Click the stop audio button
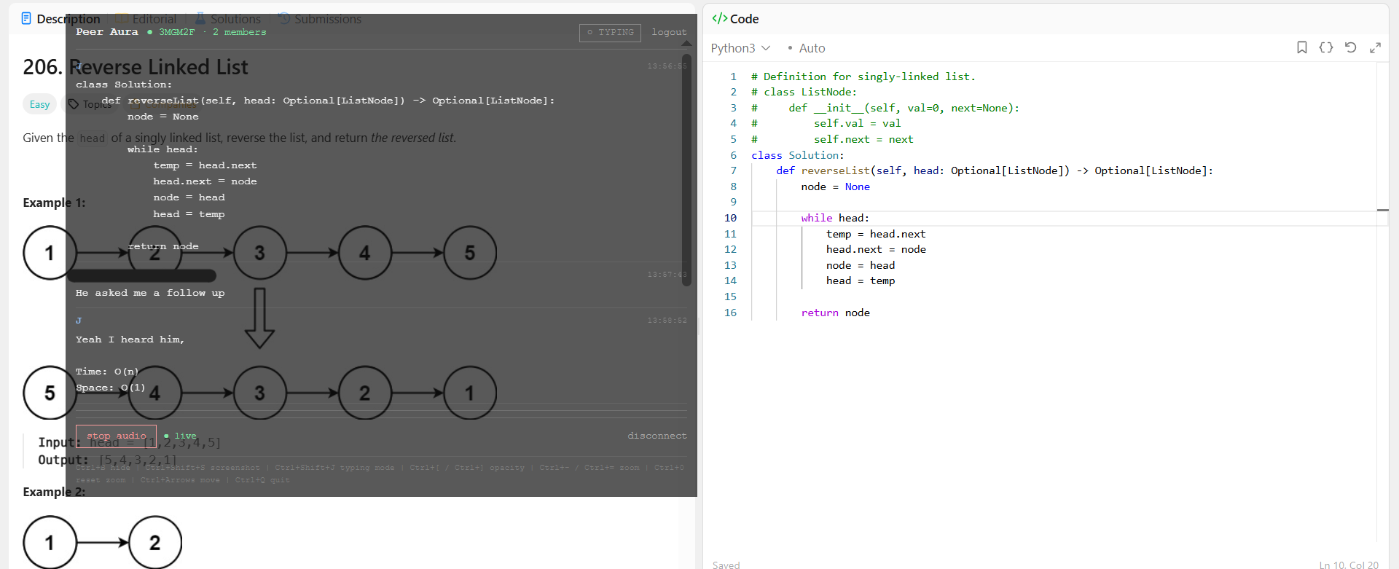The height and width of the screenshot is (569, 1399). click(116, 436)
